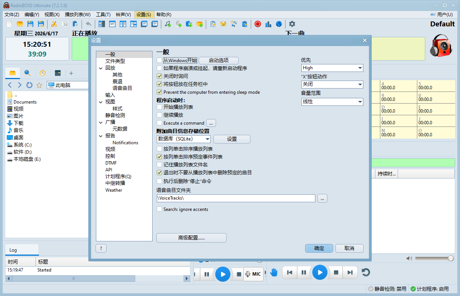Create a new playlist with the blank page icon
The image size is (460, 296).
(x=9, y=24)
